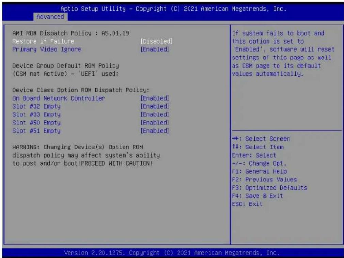
Task: Open Slot #50 Empty [Enabled] value
Action: click(x=155, y=122)
